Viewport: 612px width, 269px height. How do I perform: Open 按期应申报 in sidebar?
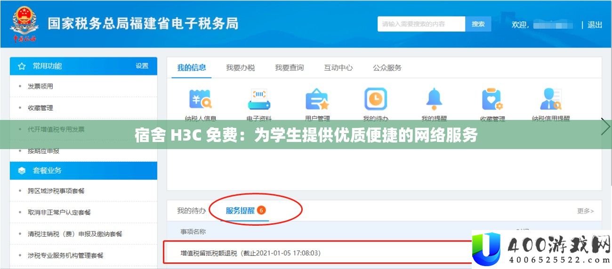click(x=43, y=151)
